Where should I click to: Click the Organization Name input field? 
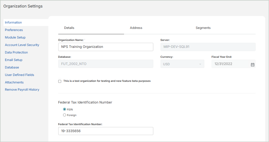pyautogui.click(x=106, y=47)
